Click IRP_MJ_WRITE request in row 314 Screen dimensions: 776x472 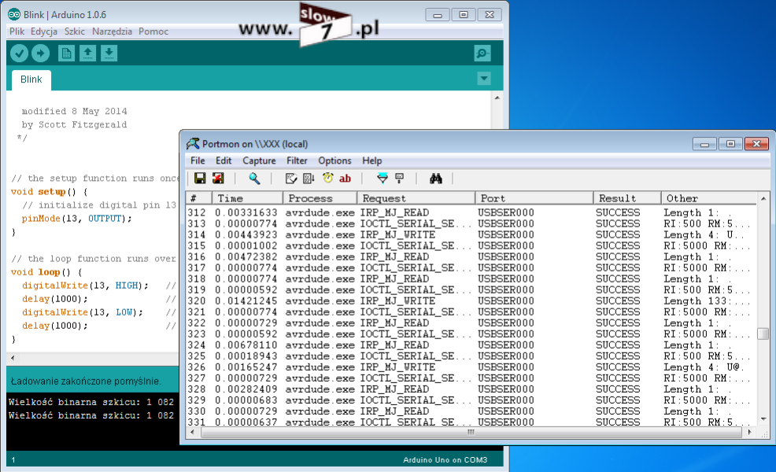(x=397, y=235)
